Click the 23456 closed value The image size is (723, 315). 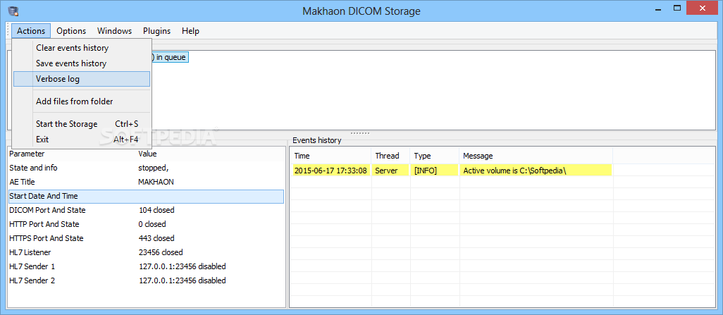[161, 252]
